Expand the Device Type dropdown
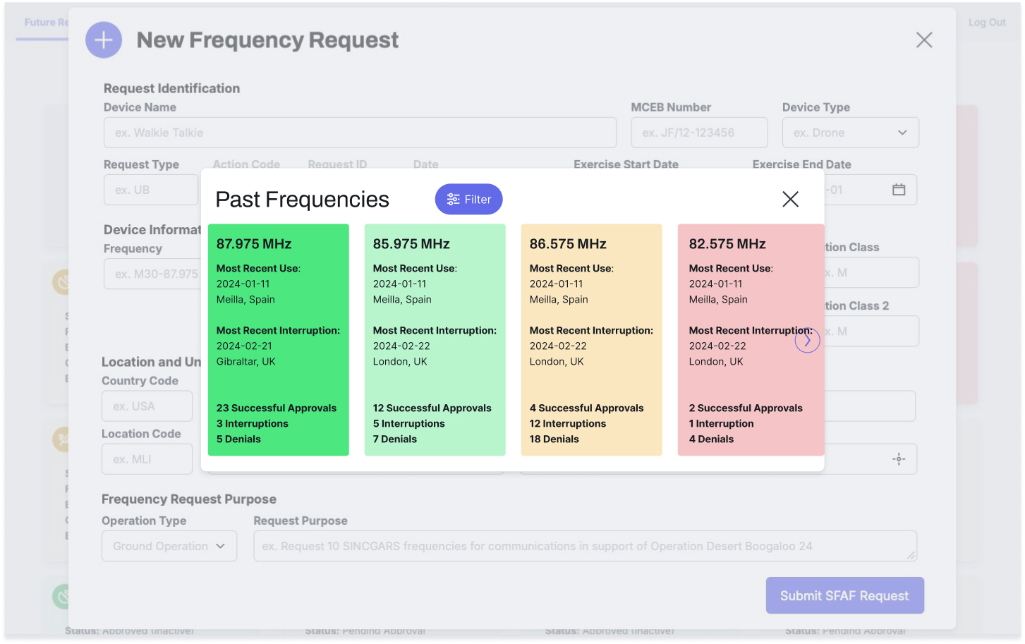Viewport: 1025px width, 644px height. [850, 133]
